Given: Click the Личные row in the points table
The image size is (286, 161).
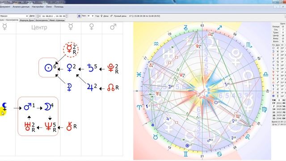Looking at the screenshot, I should (x=279, y=27).
